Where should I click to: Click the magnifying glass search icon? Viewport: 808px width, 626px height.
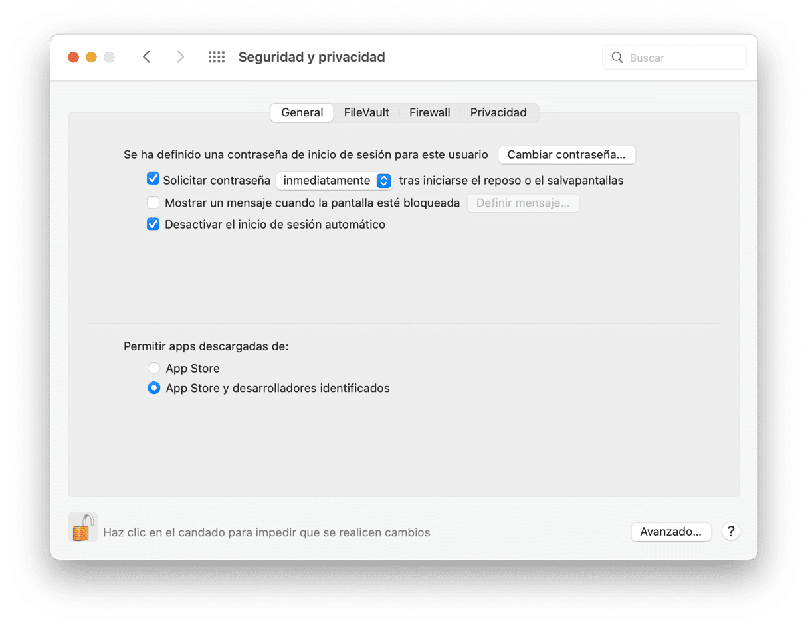[617, 58]
